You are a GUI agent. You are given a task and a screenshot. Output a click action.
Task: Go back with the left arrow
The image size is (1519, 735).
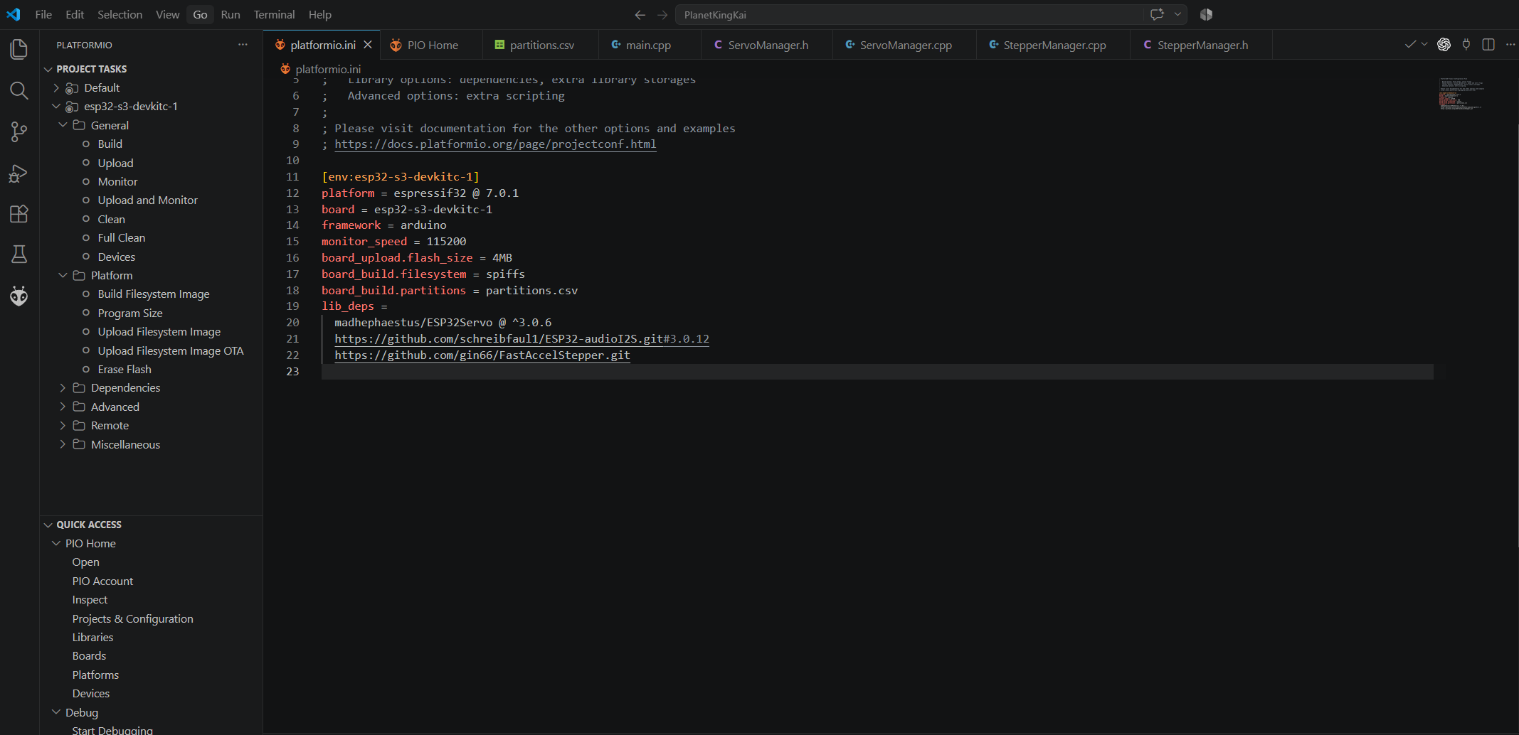point(640,15)
